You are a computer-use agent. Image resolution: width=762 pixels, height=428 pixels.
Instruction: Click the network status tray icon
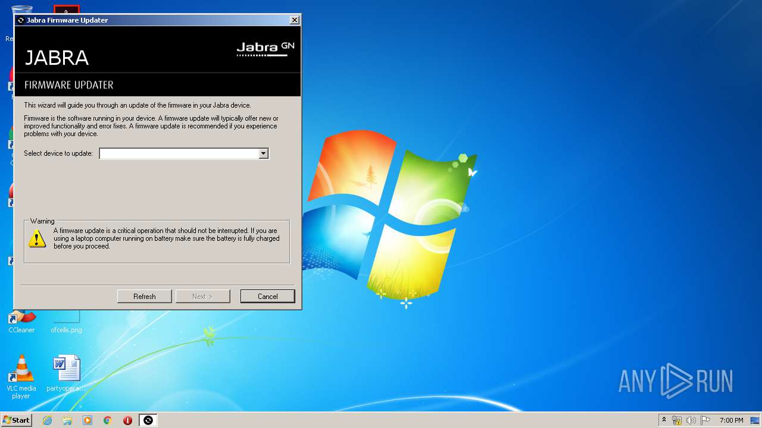tap(677, 420)
